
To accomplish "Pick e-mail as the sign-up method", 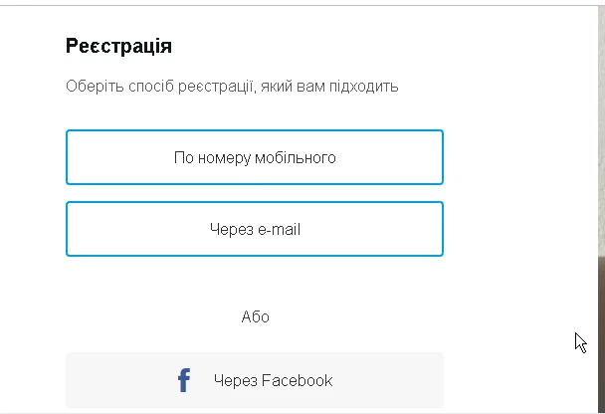I will tap(255, 229).
